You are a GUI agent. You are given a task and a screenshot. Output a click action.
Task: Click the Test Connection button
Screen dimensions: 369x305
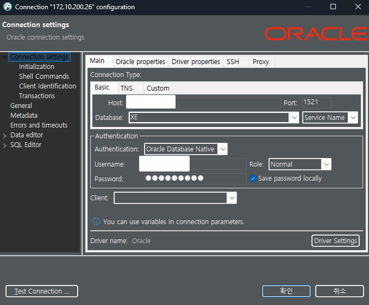point(42,291)
